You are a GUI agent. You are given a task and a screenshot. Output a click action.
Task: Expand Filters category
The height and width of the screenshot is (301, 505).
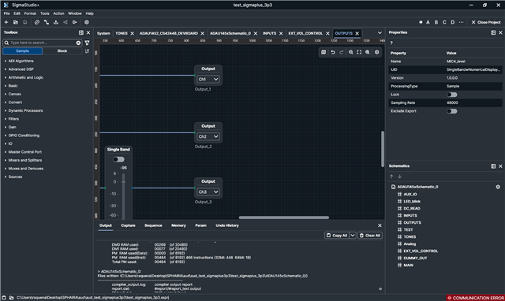[13, 119]
